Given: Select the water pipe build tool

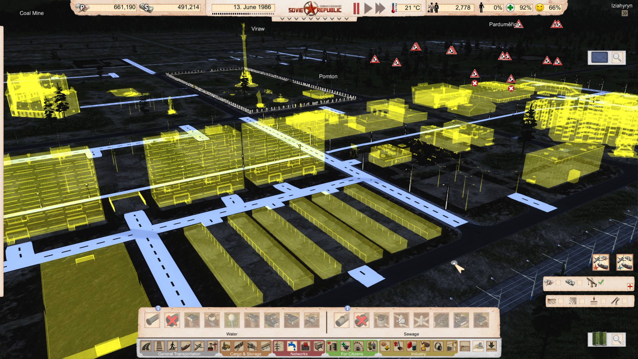Looking at the screenshot, I should pyautogui.click(x=152, y=320).
